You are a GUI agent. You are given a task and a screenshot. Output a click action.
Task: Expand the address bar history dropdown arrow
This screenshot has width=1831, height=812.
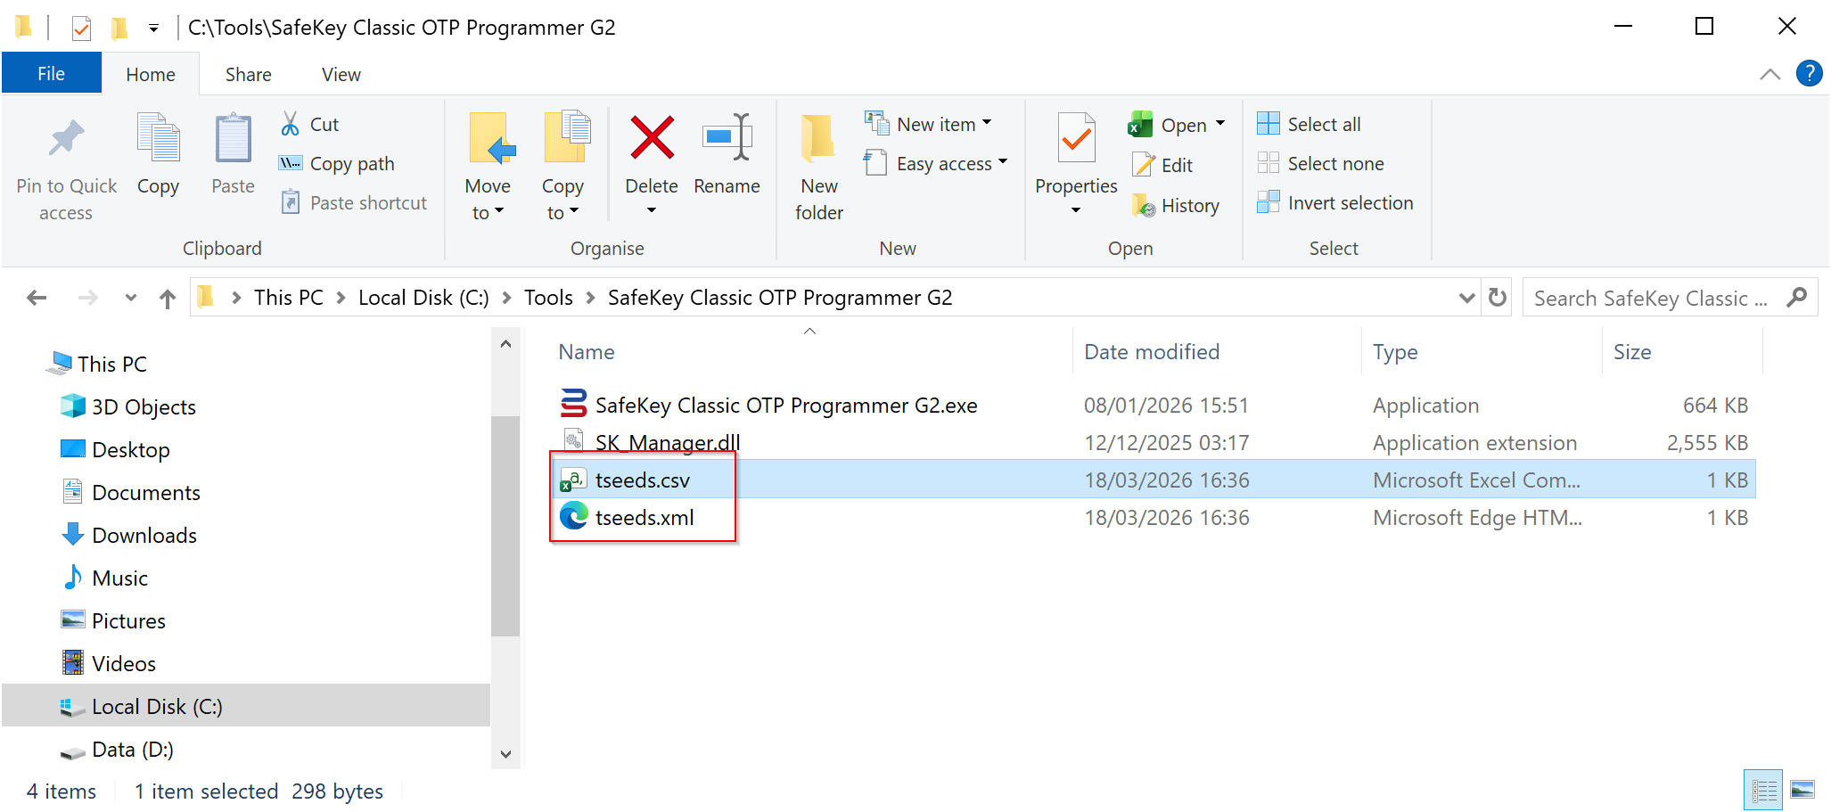pos(1466,298)
